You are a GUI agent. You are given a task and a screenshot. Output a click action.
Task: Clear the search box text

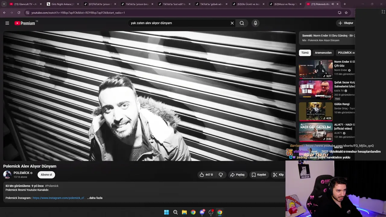pyautogui.click(x=232, y=23)
